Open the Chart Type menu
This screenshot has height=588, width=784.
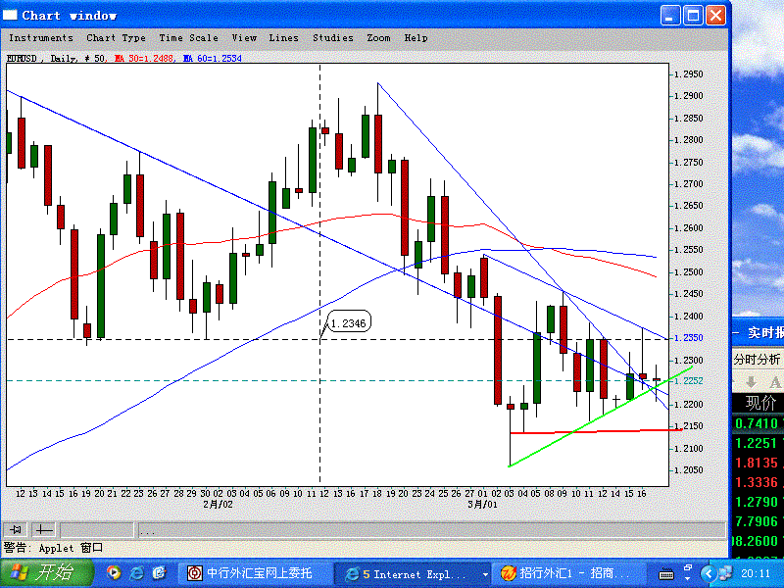(x=116, y=38)
